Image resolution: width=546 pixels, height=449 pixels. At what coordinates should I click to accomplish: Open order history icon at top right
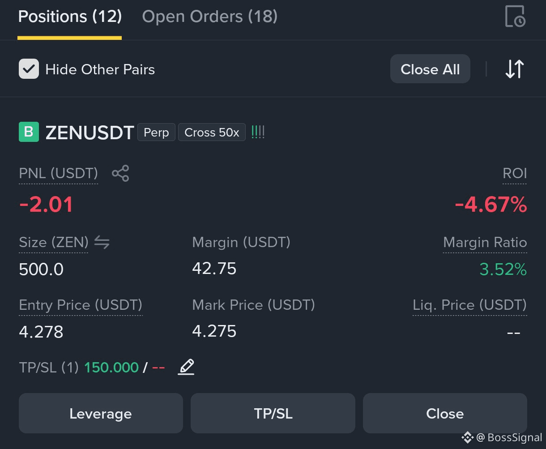tap(515, 17)
